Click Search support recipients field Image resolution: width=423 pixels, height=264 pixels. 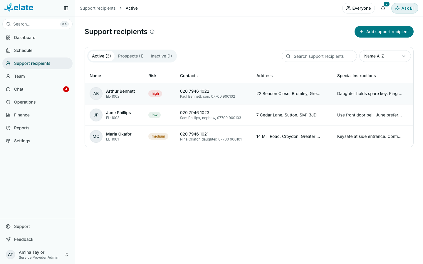tap(319, 56)
